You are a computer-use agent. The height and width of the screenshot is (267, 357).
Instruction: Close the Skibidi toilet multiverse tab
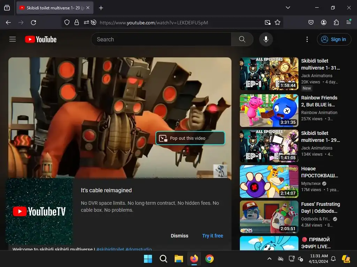tap(88, 8)
